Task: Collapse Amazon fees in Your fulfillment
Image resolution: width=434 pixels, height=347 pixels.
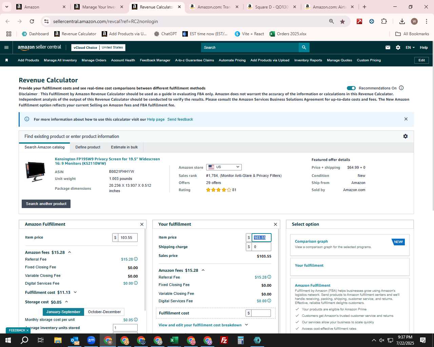Action: coord(203,270)
